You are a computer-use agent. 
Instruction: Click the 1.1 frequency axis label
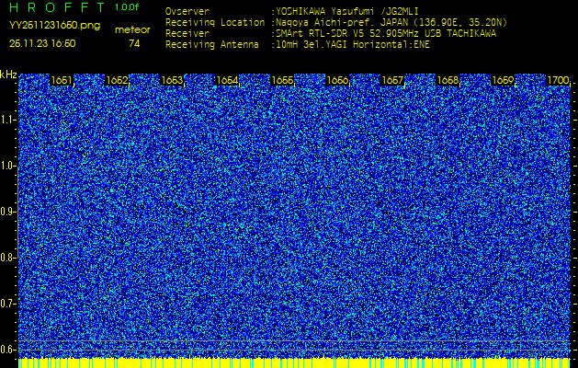(8, 121)
